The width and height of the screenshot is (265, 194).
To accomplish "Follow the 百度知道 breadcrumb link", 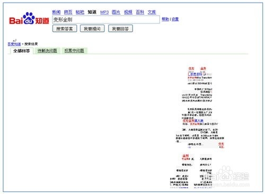I will click(x=14, y=44).
